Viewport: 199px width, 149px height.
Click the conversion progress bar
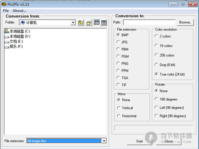coord(154,128)
